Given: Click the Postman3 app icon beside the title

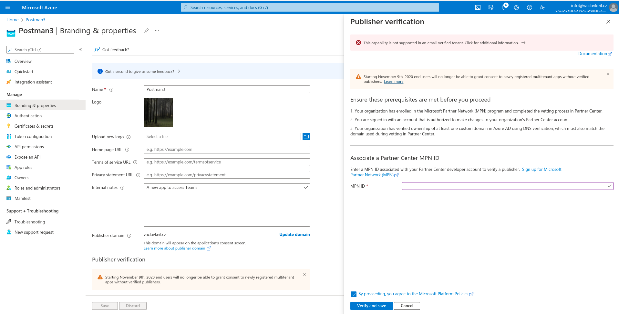Looking at the screenshot, I should point(11,33).
